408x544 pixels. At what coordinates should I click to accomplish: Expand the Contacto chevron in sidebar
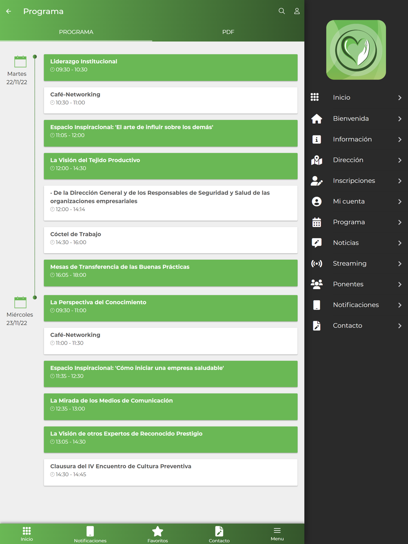pyautogui.click(x=400, y=326)
